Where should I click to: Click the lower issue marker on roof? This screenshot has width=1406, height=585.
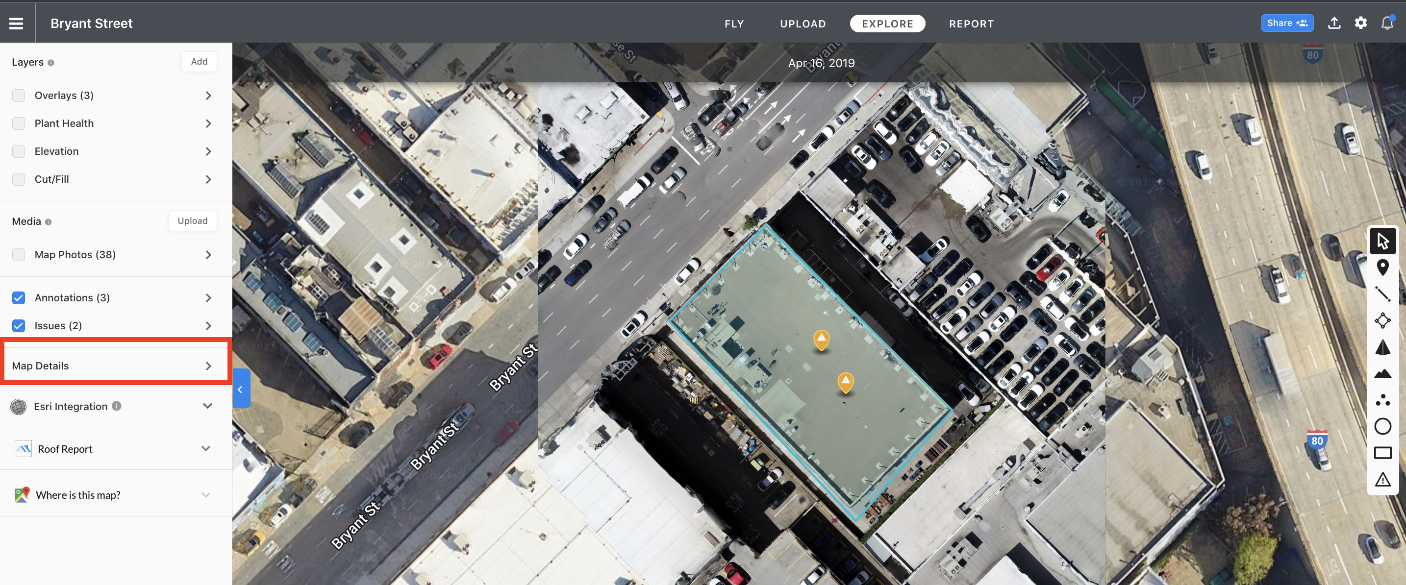click(x=845, y=382)
